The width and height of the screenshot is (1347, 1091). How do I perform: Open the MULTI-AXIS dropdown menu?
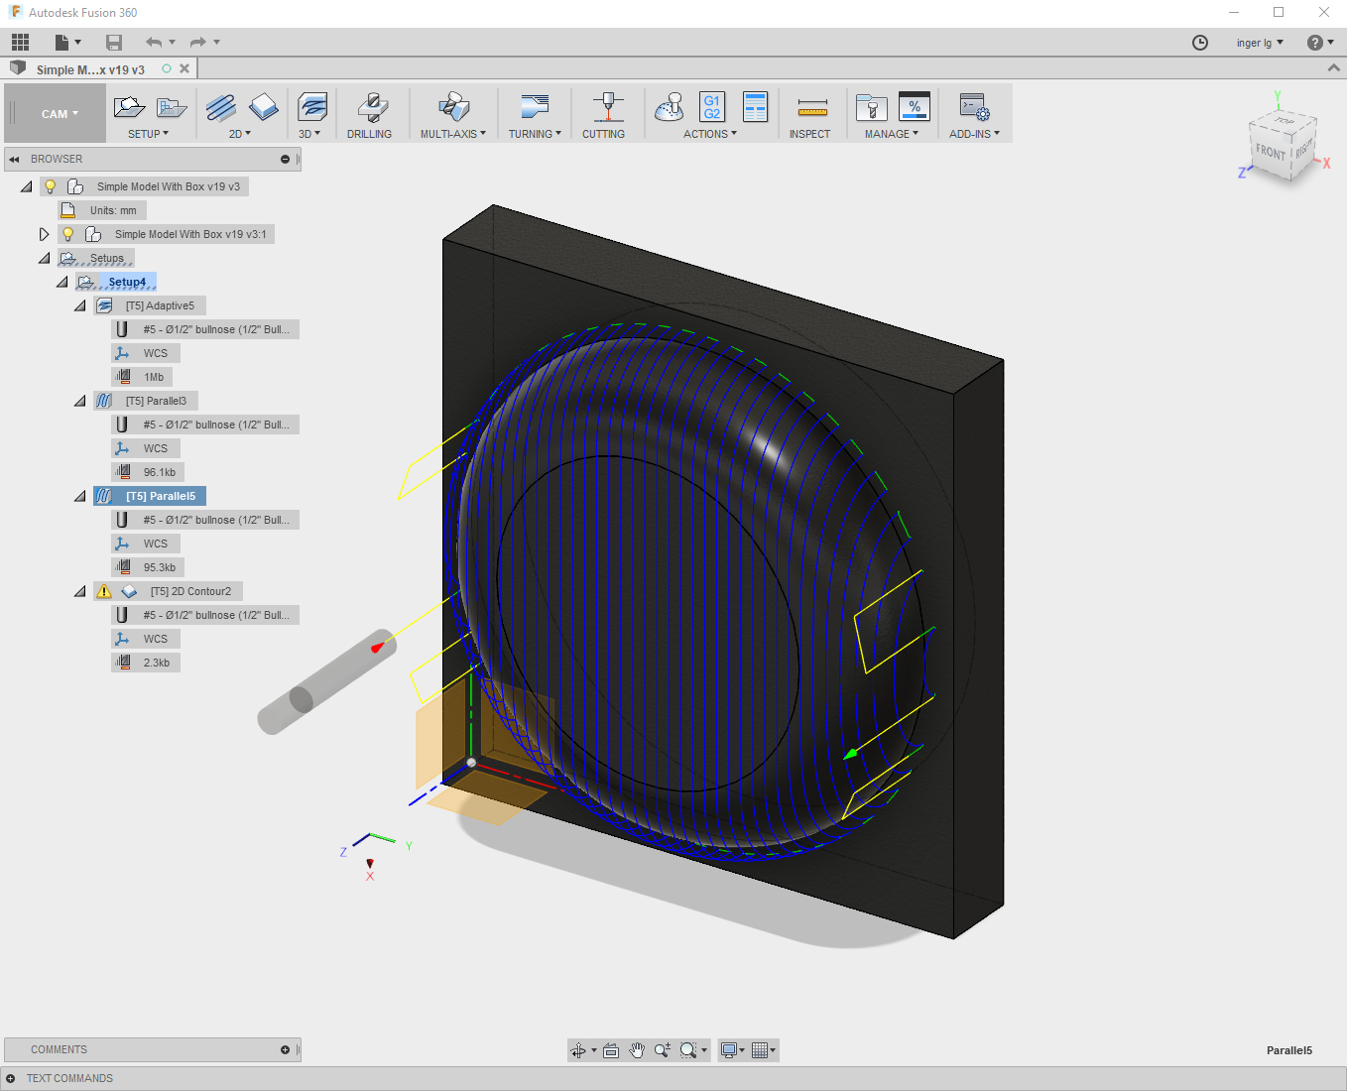[x=453, y=134]
